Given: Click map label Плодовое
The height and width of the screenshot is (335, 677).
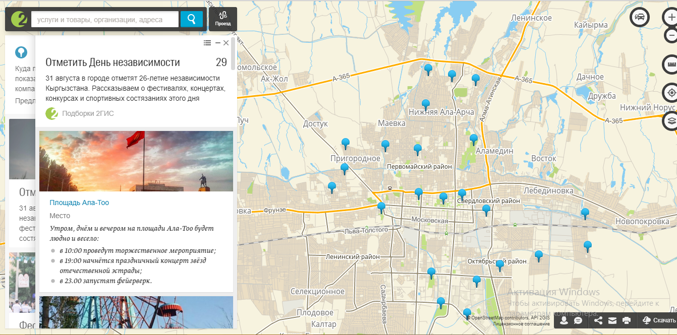Looking at the screenshot, I should click(x=315, y=312).
